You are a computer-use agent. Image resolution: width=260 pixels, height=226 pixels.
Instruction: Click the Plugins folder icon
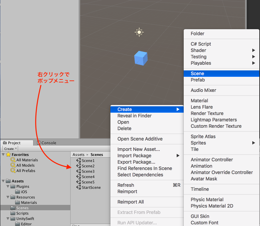13,186
